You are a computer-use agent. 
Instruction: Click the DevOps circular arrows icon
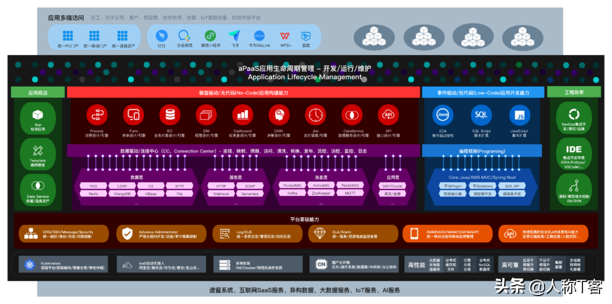coord(573,114)
